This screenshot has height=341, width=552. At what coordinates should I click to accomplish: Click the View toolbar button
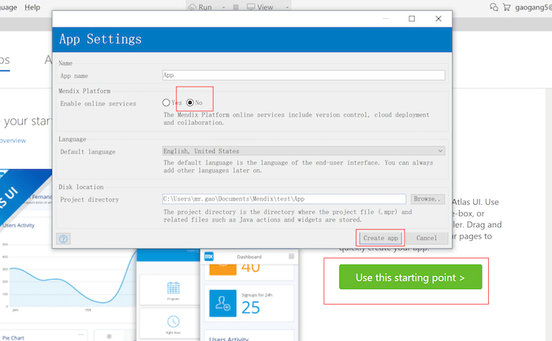pyautogui.click(x=260, y=7)
